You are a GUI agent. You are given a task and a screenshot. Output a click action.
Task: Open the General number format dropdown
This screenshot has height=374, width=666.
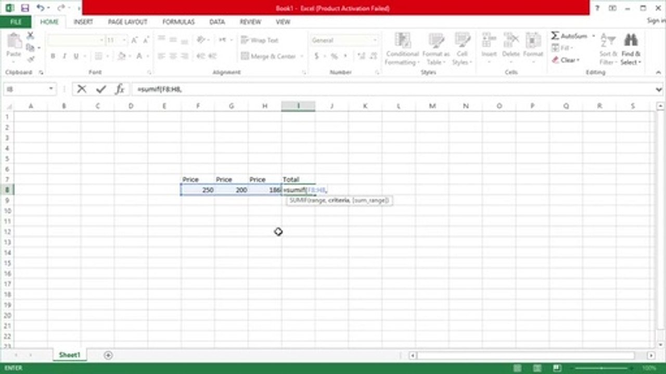[375, 40]
